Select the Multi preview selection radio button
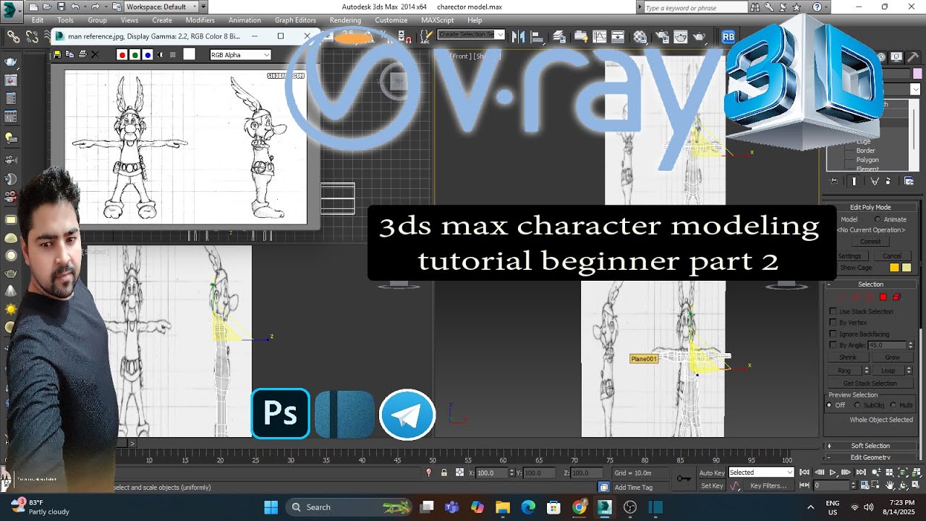926x521 pixels. [893, 405]
